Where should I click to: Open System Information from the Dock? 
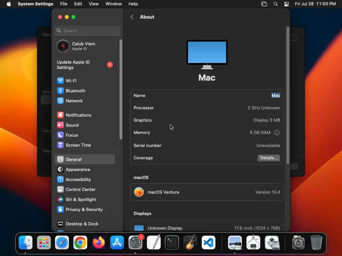coord(253,242)
